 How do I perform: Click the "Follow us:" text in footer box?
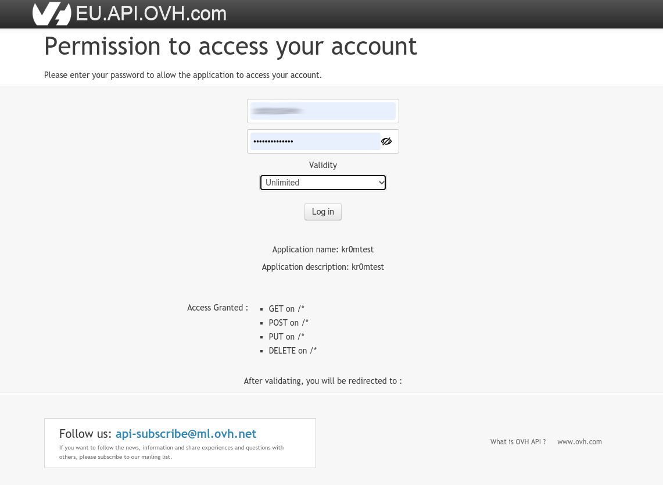click(x=85, y=434)
